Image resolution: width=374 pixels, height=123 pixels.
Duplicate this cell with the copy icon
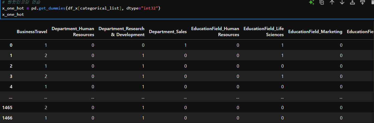click(x=322, y=2)
